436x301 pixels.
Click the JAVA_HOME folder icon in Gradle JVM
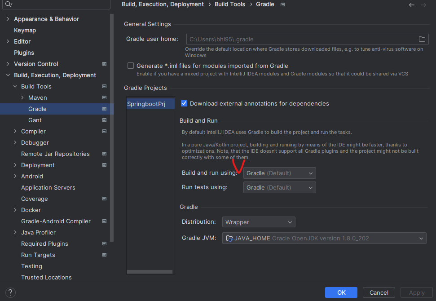tap(229, 239)
